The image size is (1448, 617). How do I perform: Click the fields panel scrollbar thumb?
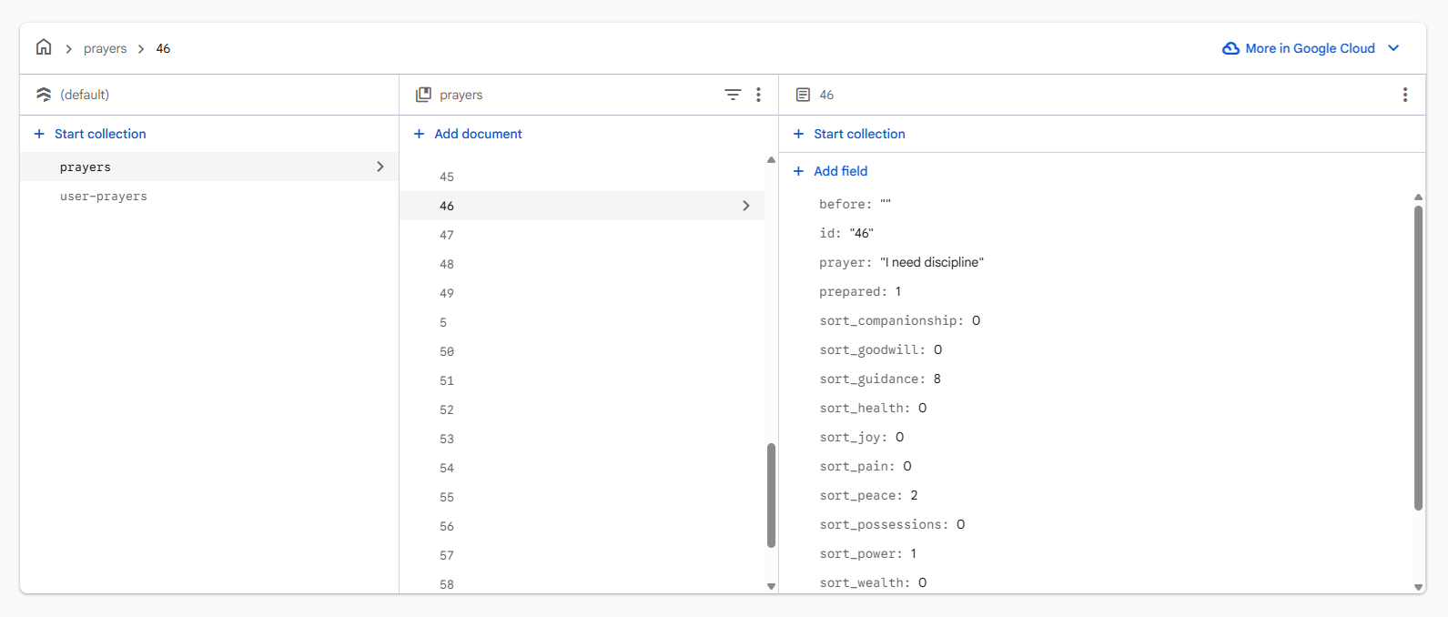(1418, 358)
